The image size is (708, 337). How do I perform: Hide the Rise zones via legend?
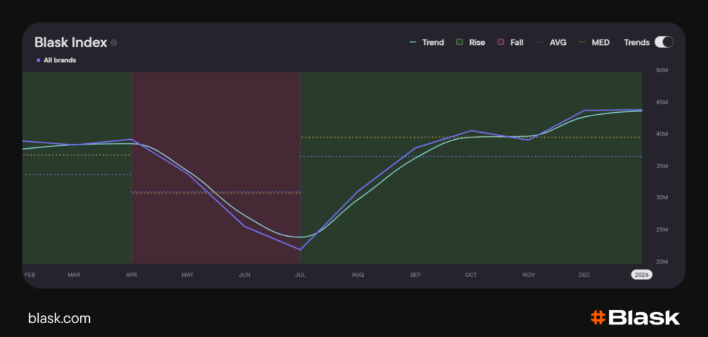pos(470,42)
